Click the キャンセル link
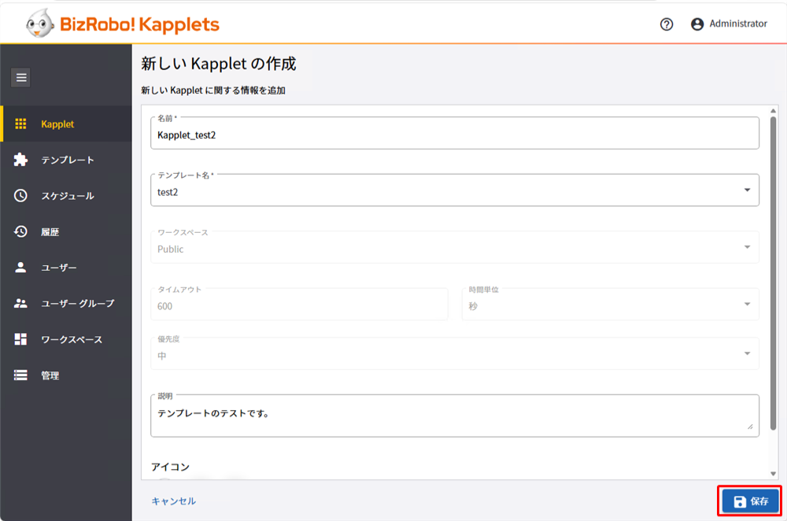Viewport: 787px width, 521px height. [x=174, y=501]
